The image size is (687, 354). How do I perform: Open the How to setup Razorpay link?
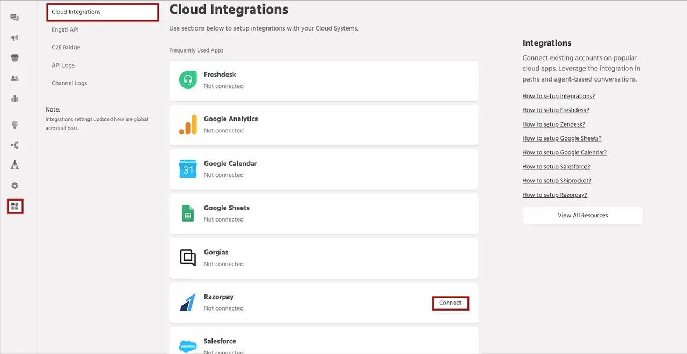(x=555, y=195)
